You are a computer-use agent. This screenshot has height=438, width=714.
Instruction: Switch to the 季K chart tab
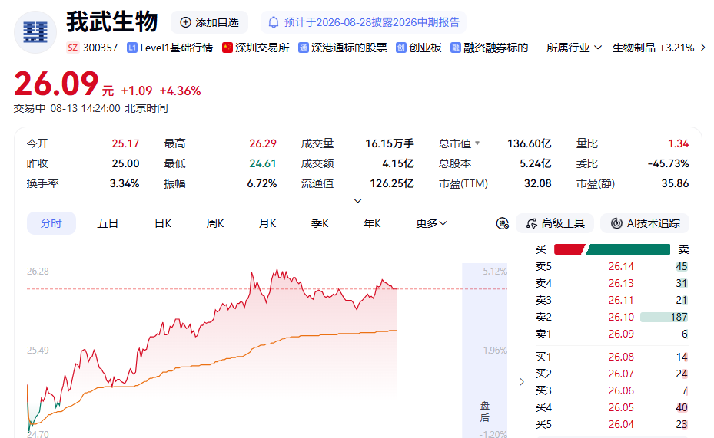[320, 223]
